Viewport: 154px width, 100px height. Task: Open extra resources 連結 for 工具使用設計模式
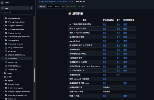tap(125, 37)
